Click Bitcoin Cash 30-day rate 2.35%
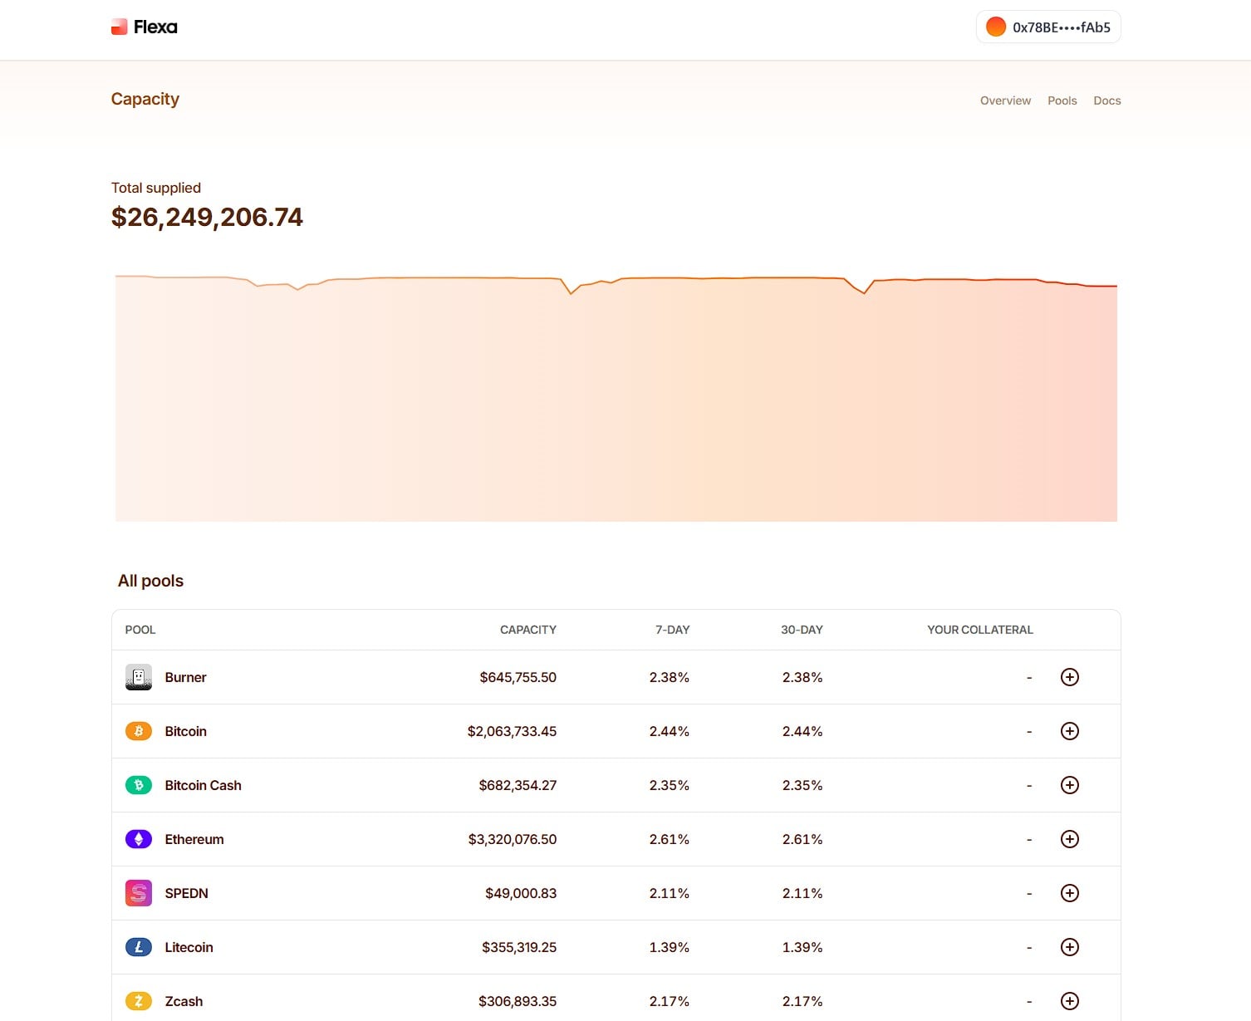1251x1021 pixels. point(802,785)
